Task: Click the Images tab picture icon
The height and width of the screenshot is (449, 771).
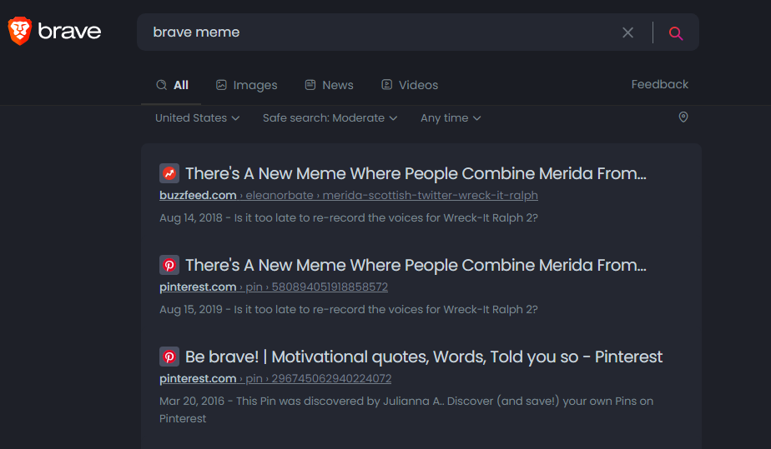Action: coord(221,85)
